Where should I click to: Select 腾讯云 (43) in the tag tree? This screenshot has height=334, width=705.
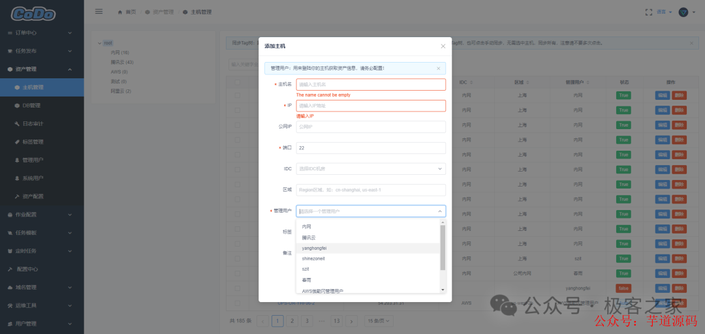(122, 62)
